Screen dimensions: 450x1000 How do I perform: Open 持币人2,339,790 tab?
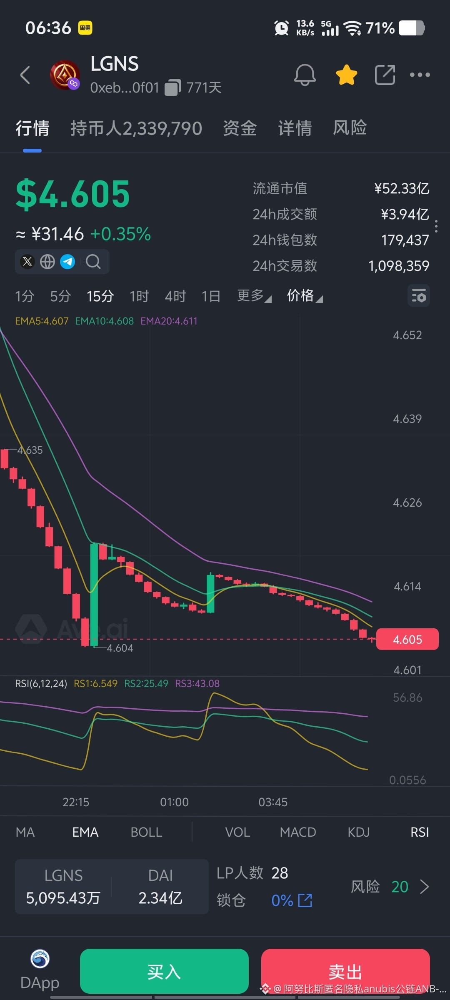coord(136,128)
